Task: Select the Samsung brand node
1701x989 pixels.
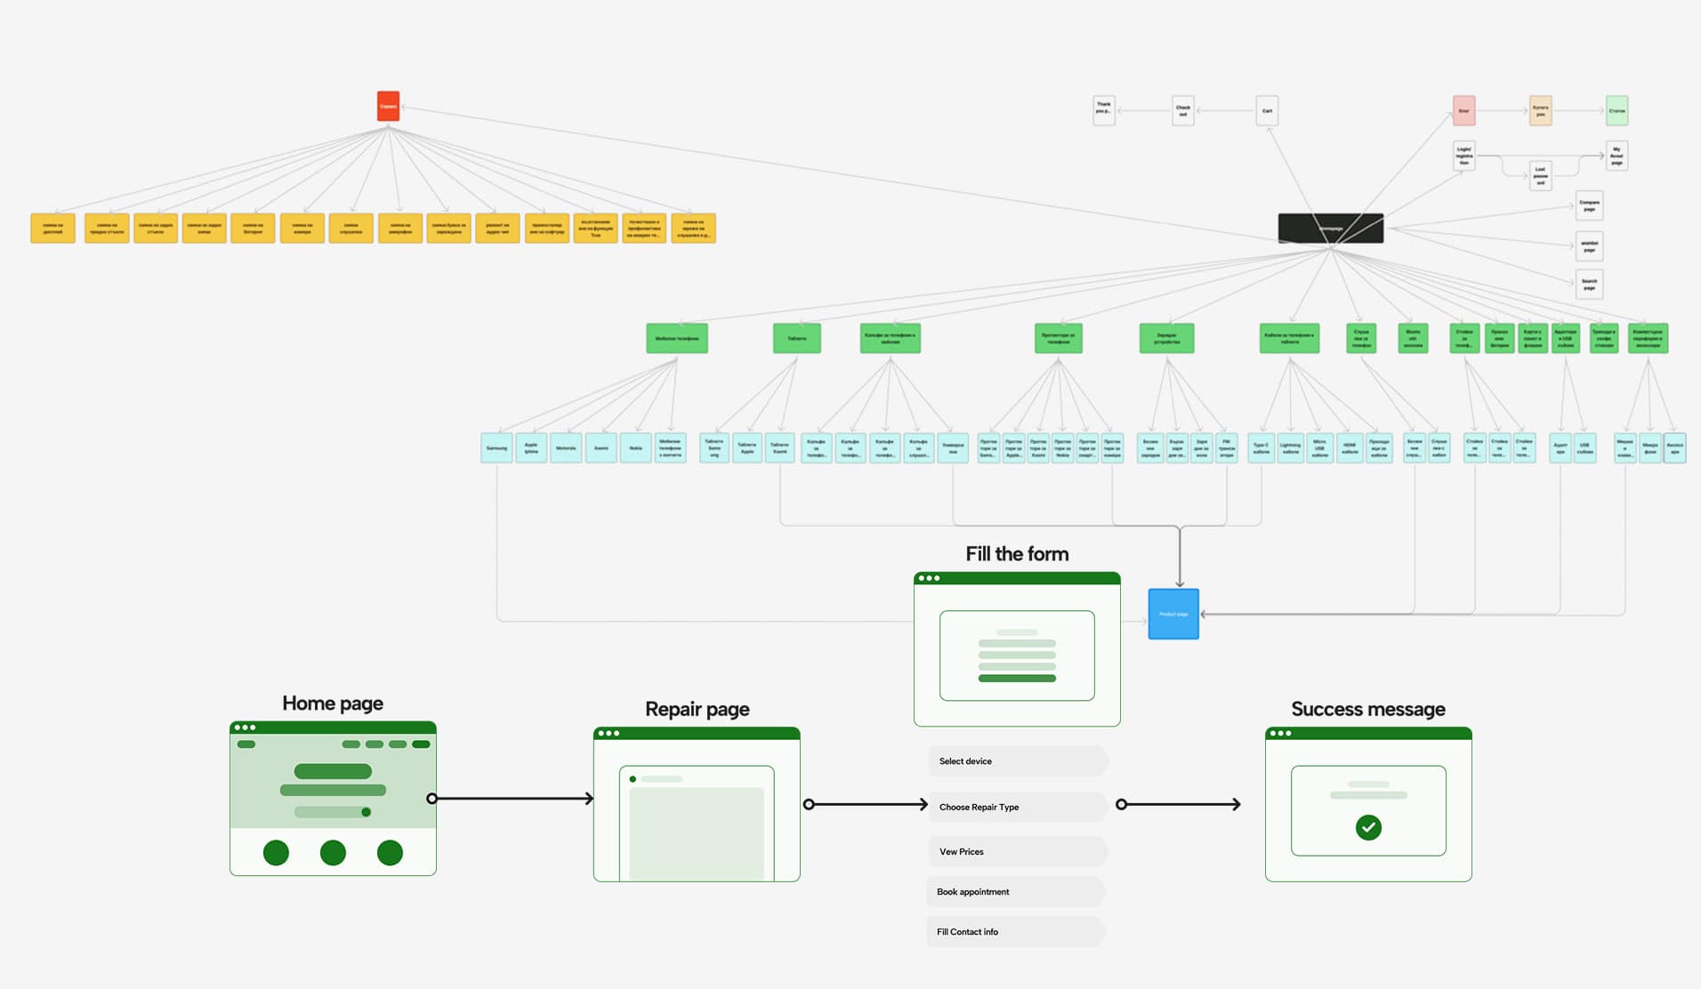Action: [496, 447]
